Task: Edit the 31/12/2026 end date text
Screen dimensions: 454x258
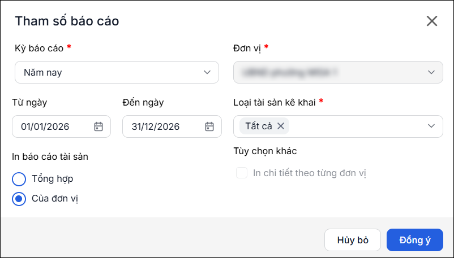Action: pos(156,126)
